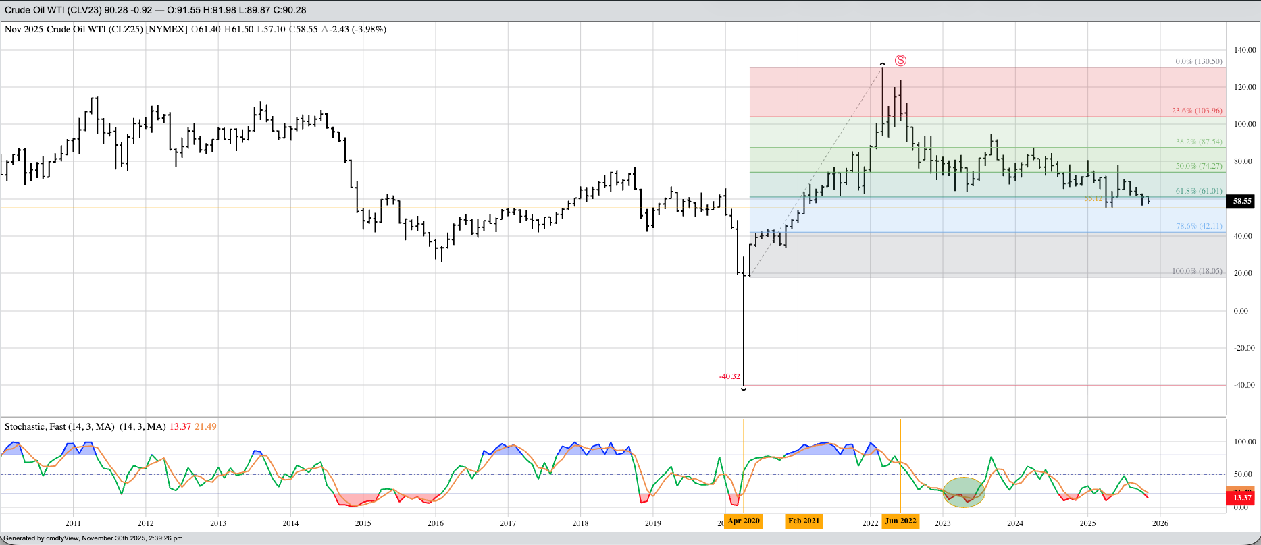This screenshot has width=1261, height=545.
Task: Click the green ellipse on the stochastic panel
Action: tap(964, 492)
